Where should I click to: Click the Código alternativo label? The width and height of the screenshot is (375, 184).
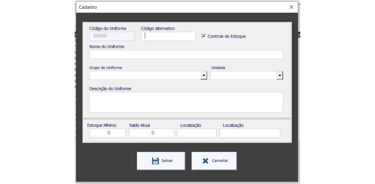click(158, 28)
